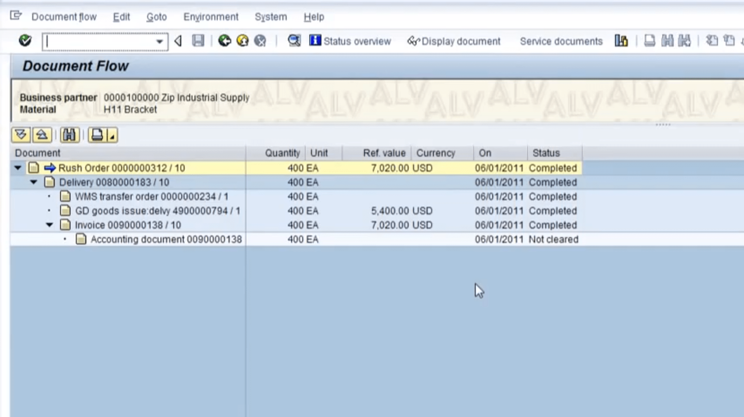Click the green checkmark Enter icon
Viewport: 744px width, 417px height.
click(x=25, y=41)
